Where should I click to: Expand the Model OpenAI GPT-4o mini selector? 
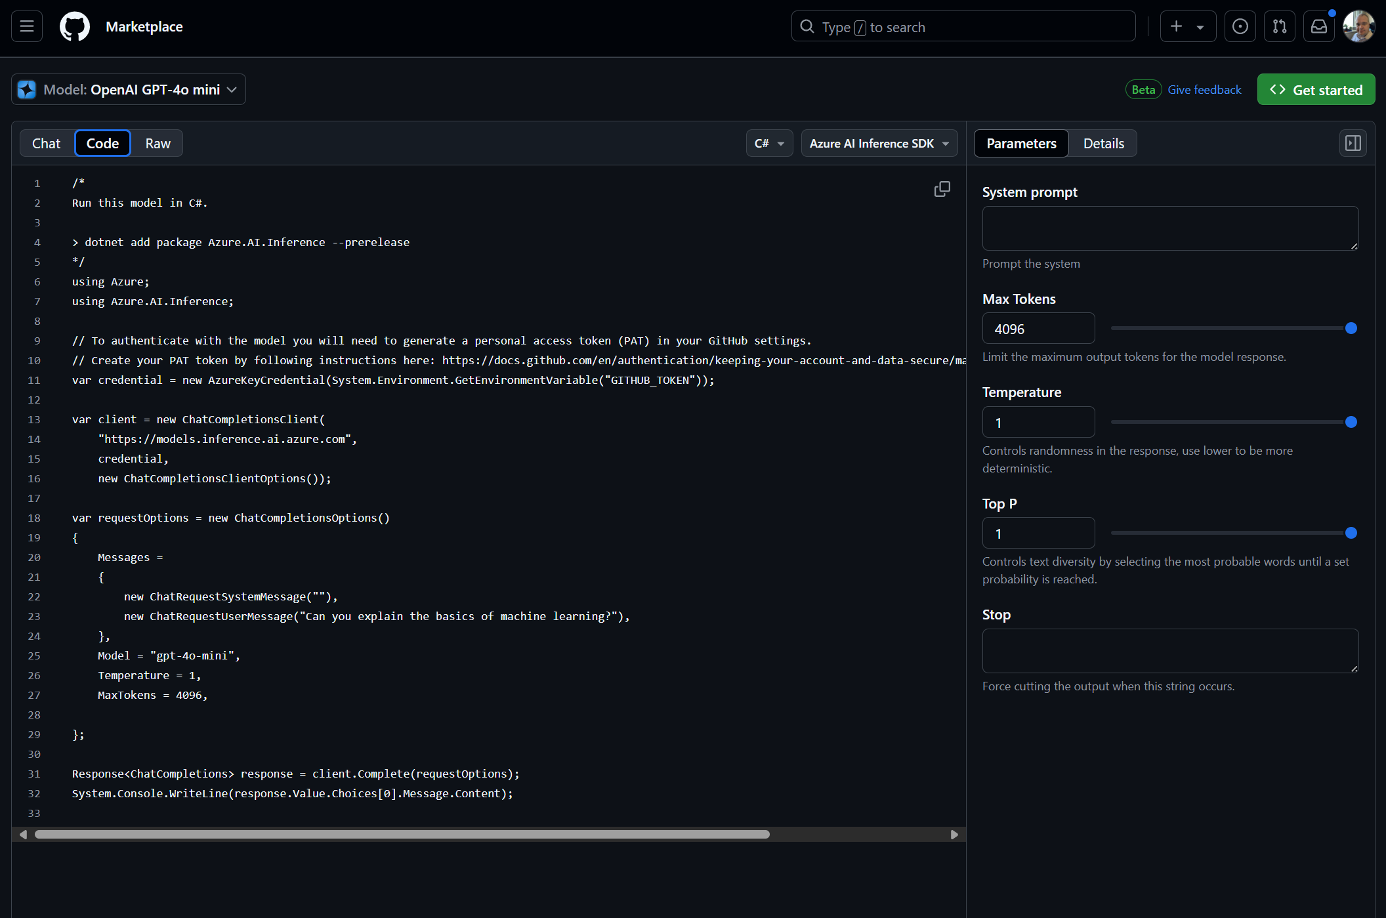[129, 90]
